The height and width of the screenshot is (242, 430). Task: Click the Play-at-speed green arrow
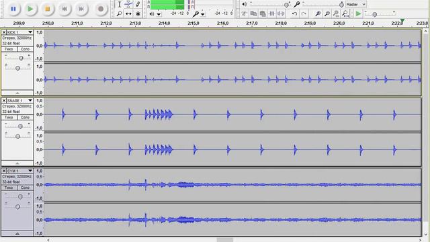[x=358, y=13]
